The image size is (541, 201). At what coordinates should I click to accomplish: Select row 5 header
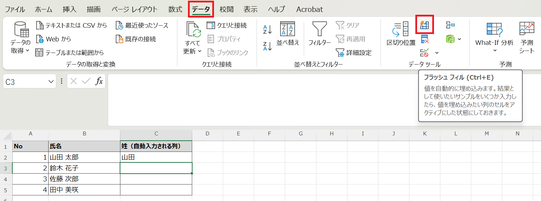pyautogui.click(x=6, y=190)
